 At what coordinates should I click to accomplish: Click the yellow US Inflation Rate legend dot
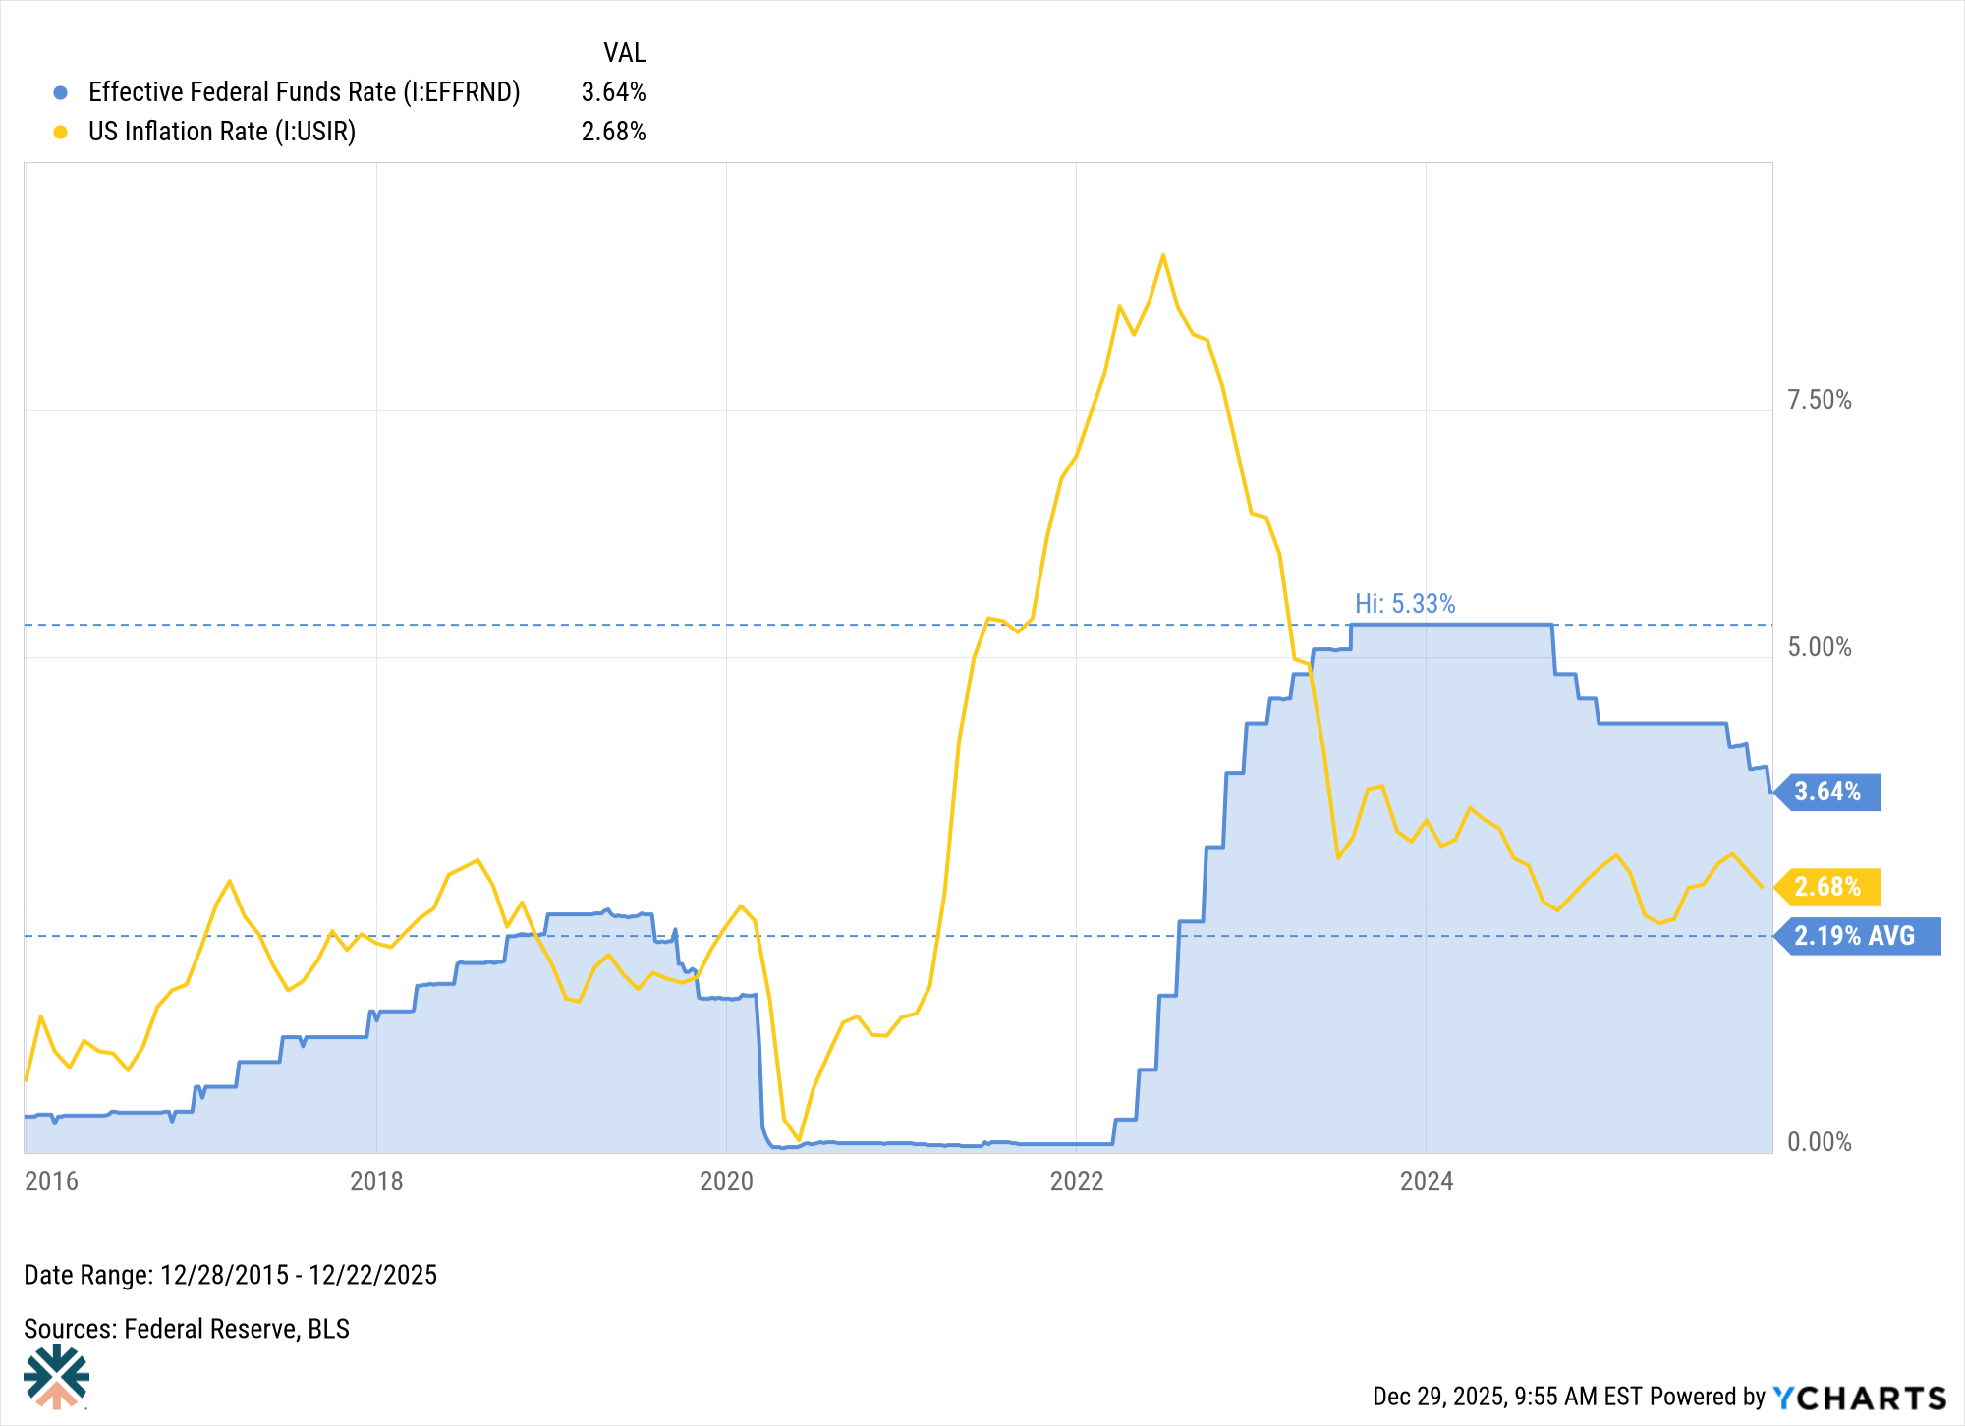click(61, 132)
